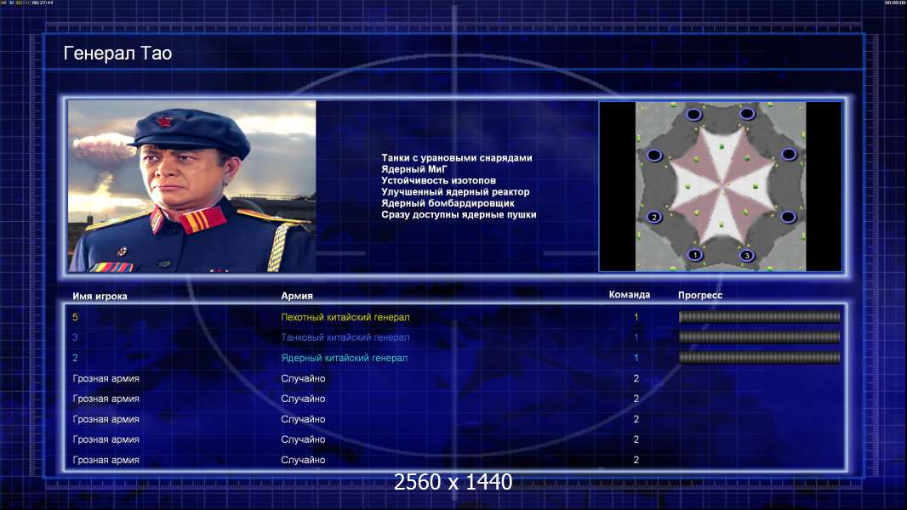Click progress bar of player 3
Viewport: 907px width, 510px height.
(x=759, y=337)
